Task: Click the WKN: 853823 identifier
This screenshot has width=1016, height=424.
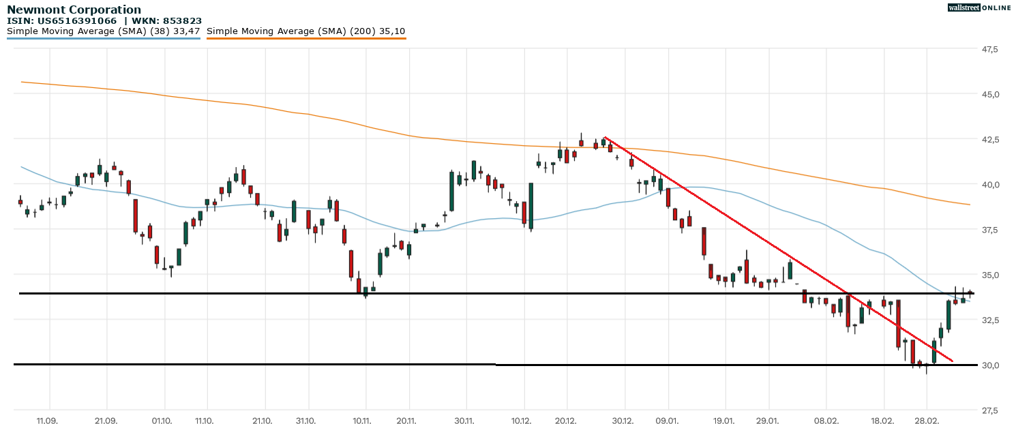Action: 168,20
